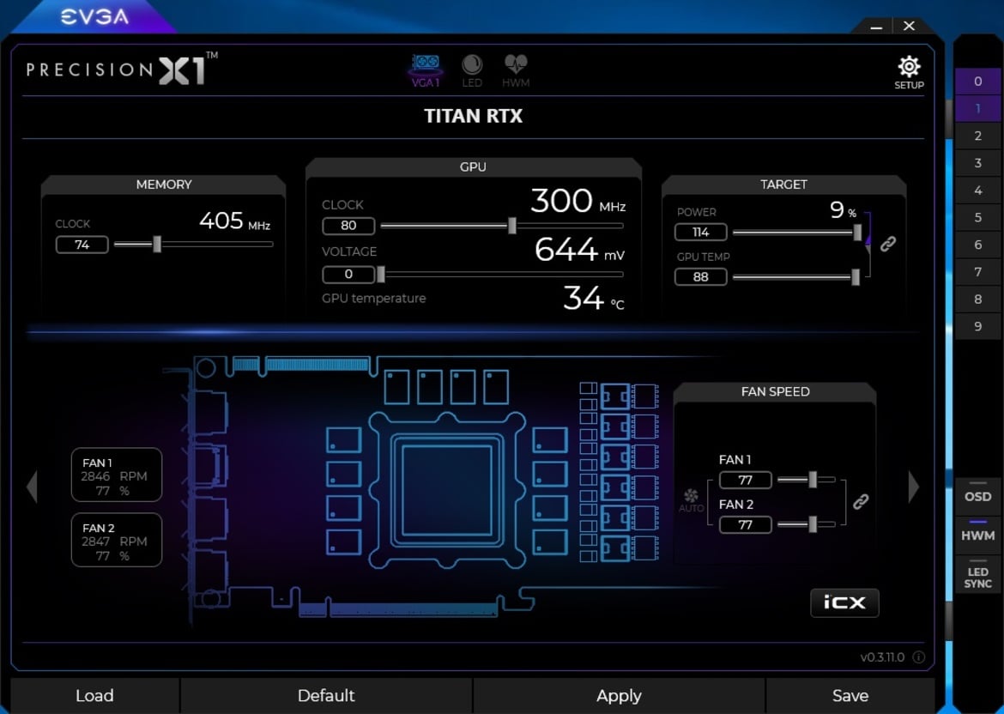The image size is (1004, 714).
Task: Click the 300 MHz GPU clock reading
Action: pyautogui.click(x=578, y=201)
